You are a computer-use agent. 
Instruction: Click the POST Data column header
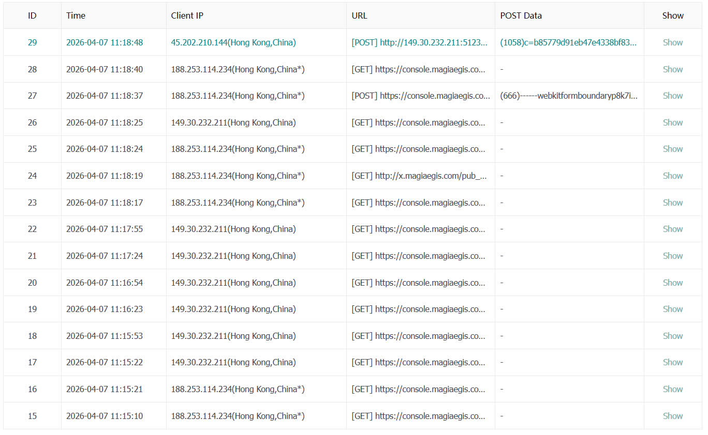tap(521, 15)
